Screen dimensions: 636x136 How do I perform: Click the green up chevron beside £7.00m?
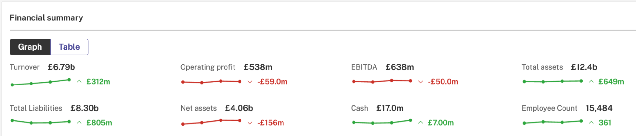(x=421, y=123)
